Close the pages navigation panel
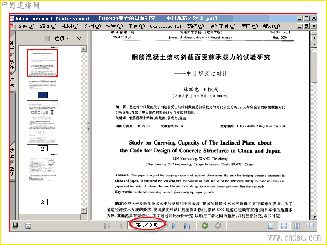 tap(79, 38)
